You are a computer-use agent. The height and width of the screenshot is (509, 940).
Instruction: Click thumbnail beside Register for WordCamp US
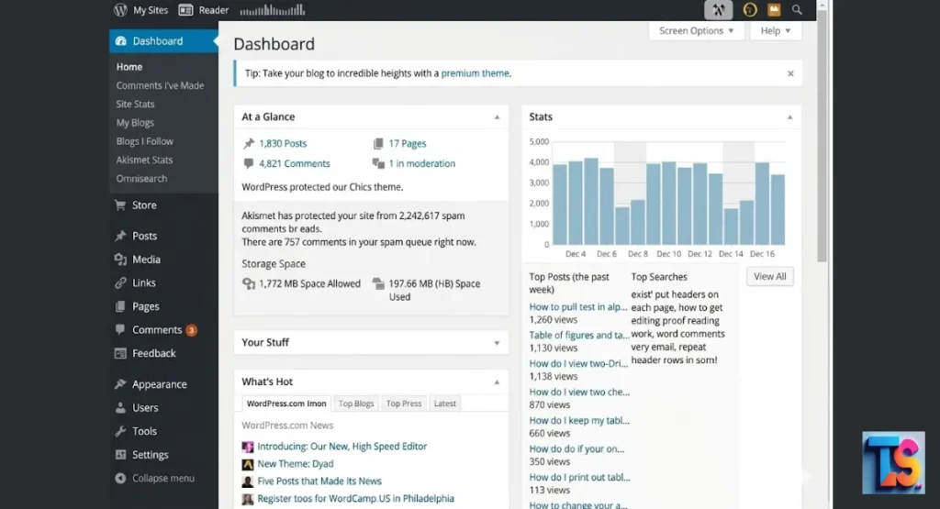pos(248,499)
